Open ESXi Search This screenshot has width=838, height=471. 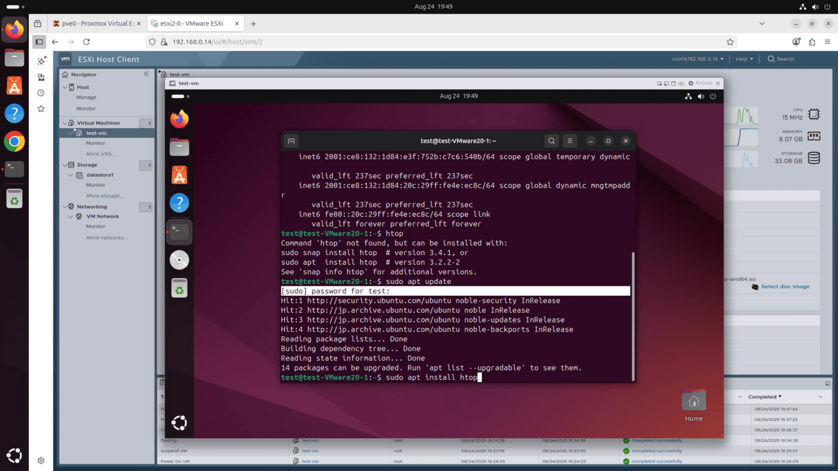(781, 59)
